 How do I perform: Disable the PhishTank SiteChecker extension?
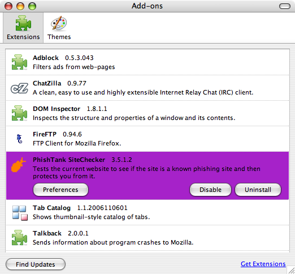[x=210, y=190]
